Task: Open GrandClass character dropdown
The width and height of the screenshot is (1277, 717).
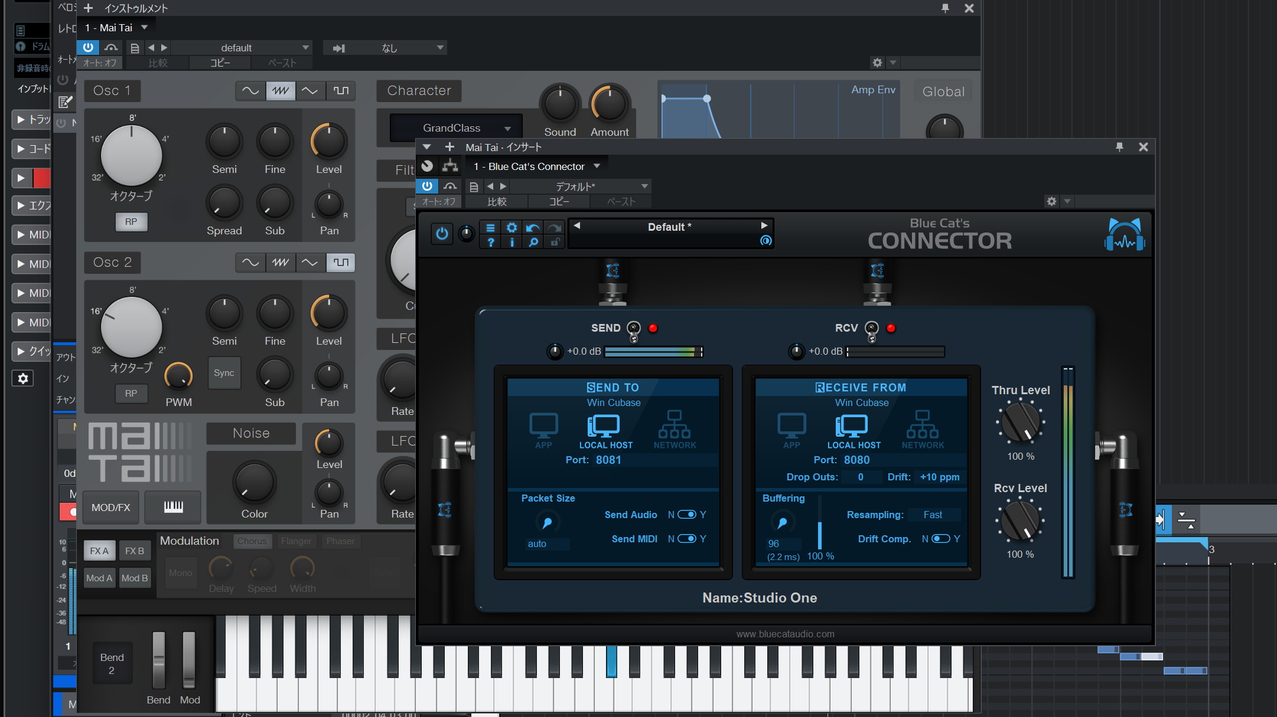Action: 456,128
